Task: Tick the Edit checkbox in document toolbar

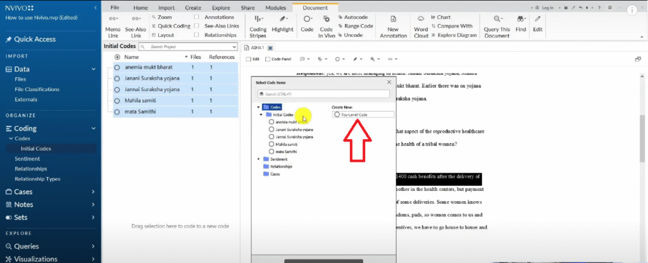Action: [248, 59]
